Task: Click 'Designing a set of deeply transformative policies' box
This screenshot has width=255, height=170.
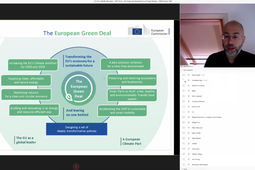Action: pyautogui.click(x=76, y=129)
